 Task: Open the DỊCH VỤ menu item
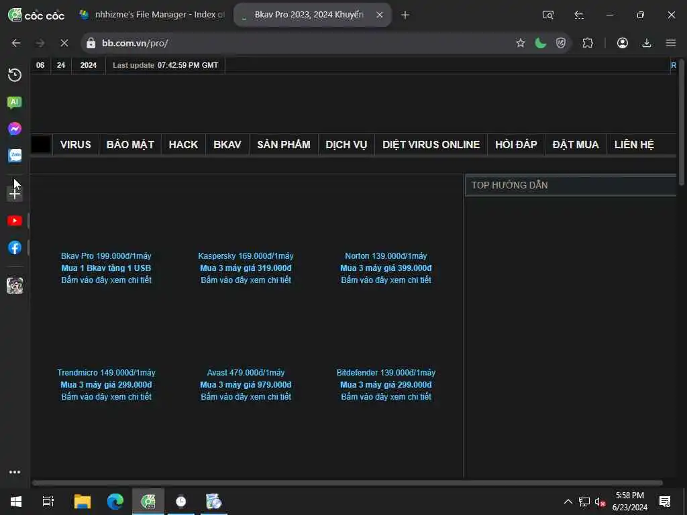[x=346, y=145]
